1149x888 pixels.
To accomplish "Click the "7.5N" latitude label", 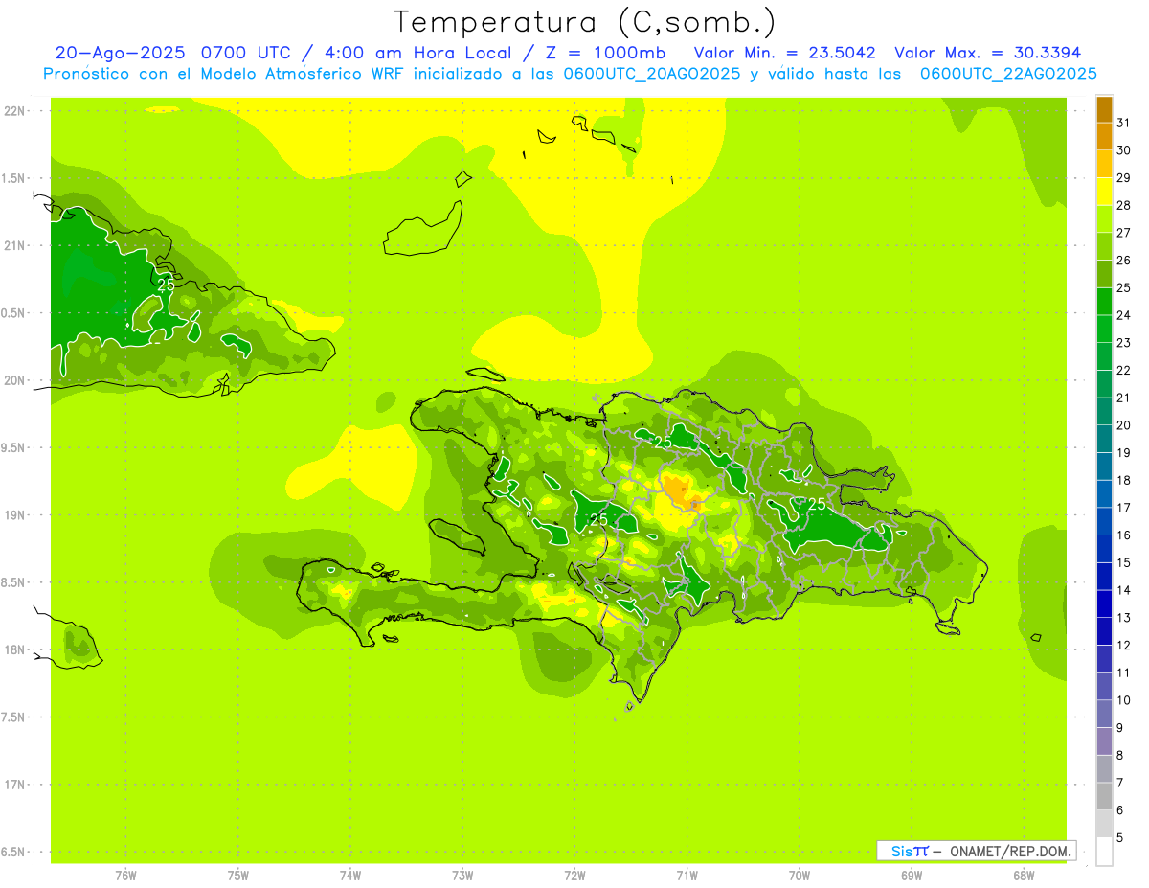I will pyautogui.click(x=13, y=717).
